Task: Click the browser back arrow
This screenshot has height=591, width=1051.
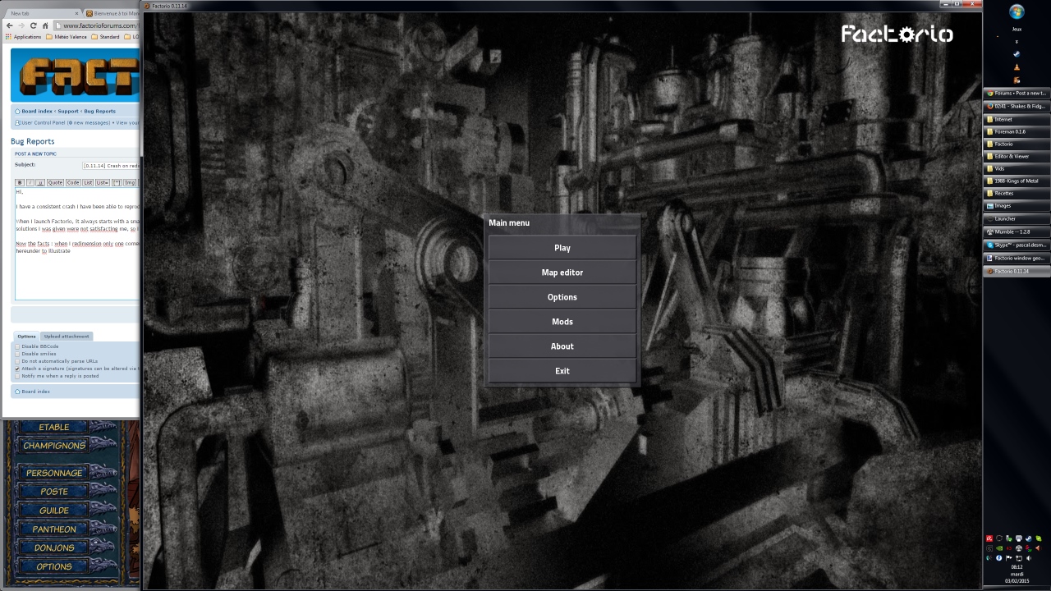Action: point(10,25)
